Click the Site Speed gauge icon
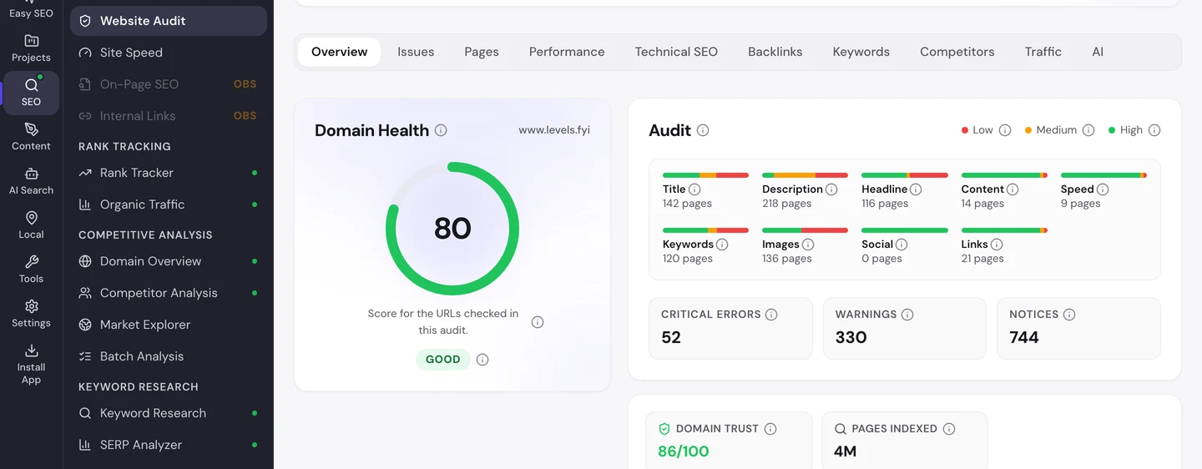The image size is (1202, 469). (85, 53)
